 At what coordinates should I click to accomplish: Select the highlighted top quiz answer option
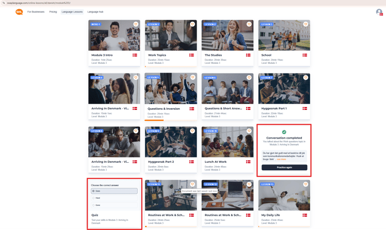[x=114, y=191]
